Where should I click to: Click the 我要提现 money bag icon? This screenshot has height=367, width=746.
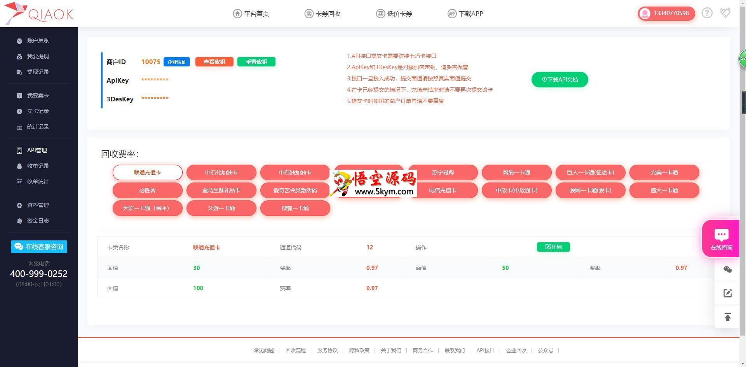(x=19, y=56)
